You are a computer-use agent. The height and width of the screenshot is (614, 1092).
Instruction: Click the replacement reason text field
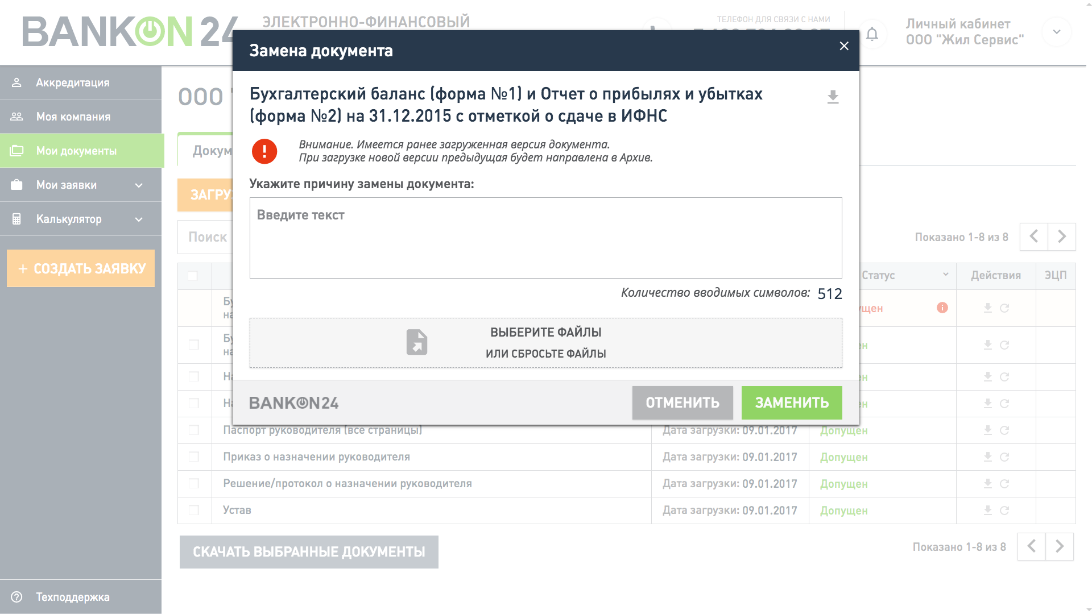pos(545,238)
